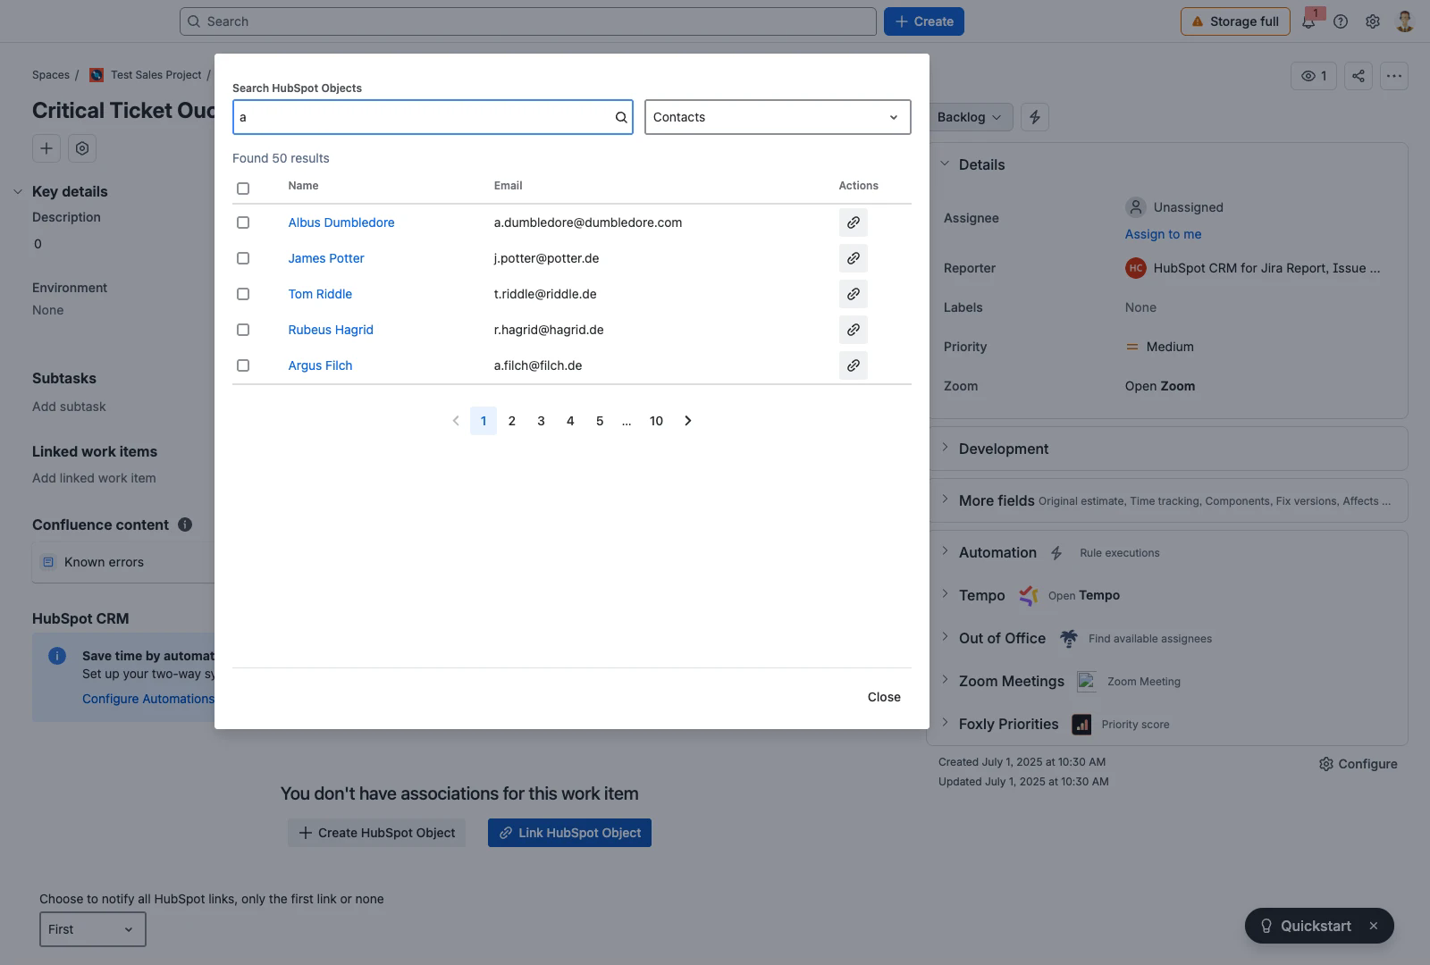Click the automation lightning bolt beside Backlog
Screen dimensions: 1430x965
point(1035,117)
